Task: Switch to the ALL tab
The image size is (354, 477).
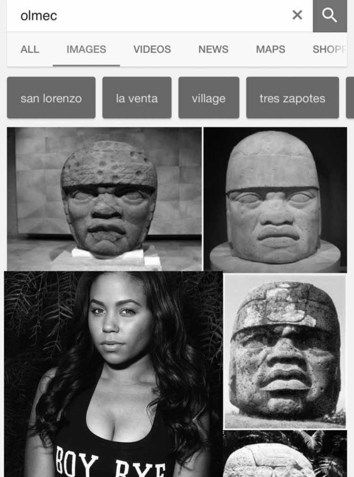Action: point(30,49)
